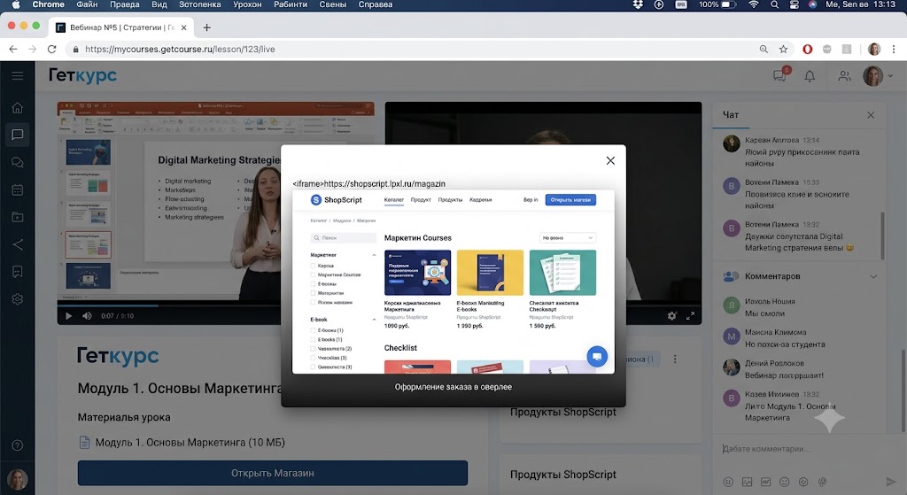The image size is (907, 495).
Task: Reload the browser page
Action: 51,50
